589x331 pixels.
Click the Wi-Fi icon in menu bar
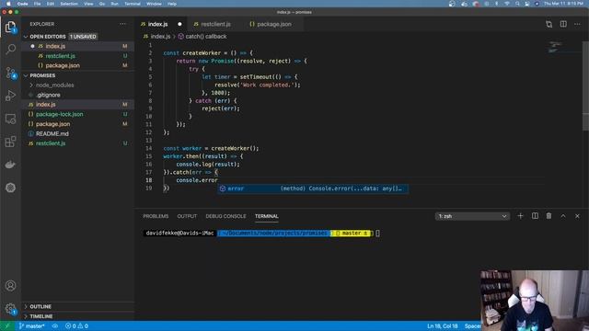(507, 4)
